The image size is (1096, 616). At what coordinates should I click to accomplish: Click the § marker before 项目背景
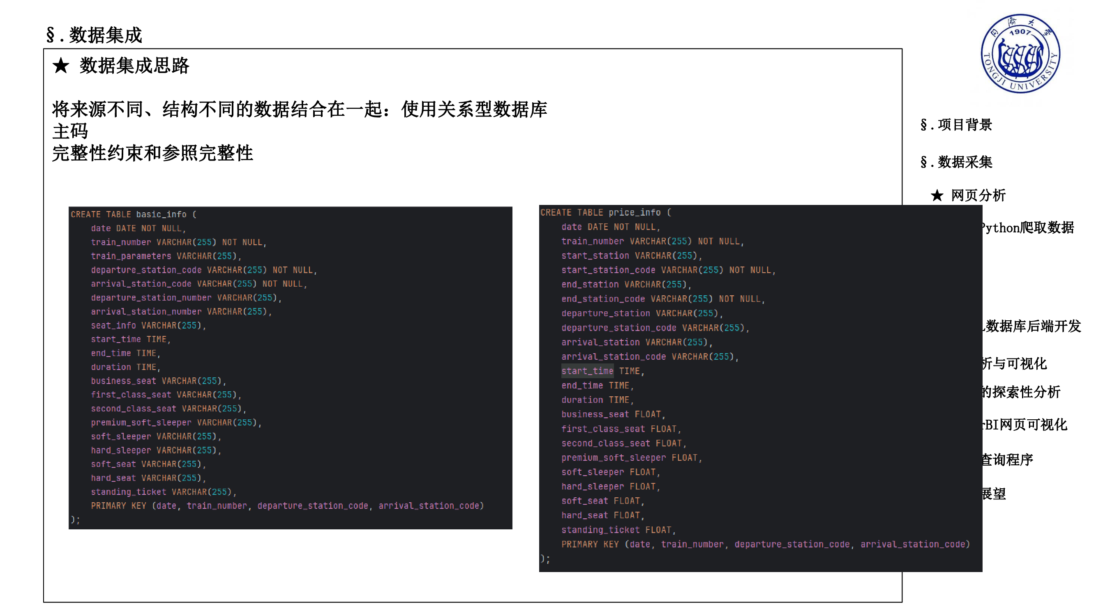click(924, 125)
